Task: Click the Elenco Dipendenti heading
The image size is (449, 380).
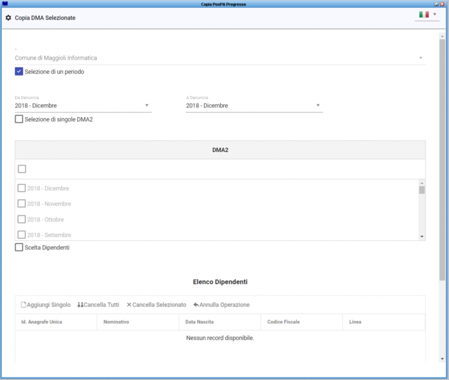Action: 220,282
